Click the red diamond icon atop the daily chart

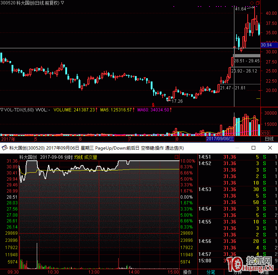click(x=252, y=3)
